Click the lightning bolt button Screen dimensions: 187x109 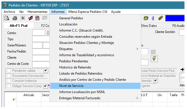click(x=154, y=59)
